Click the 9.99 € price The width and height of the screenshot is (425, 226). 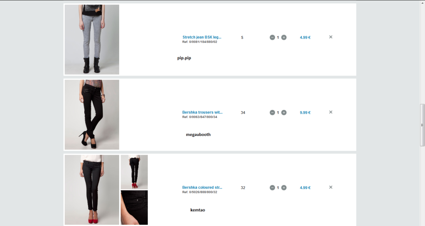coord(305,113)
